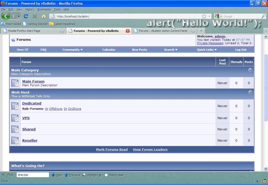Expand the Community dropdown menu

coord(73,50)
